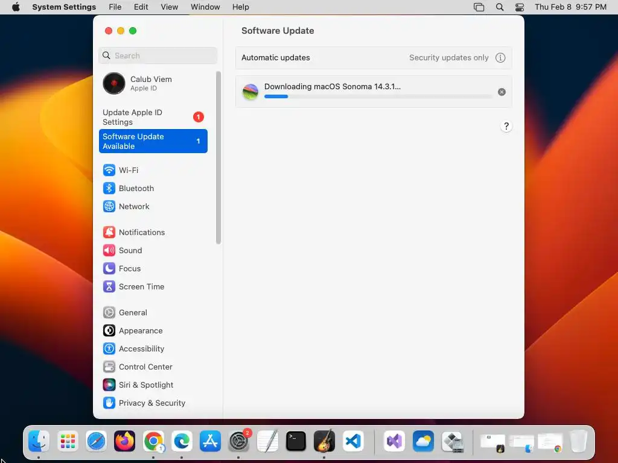The image size is (618, 463).
Task: Minimize the System Settings window
Action: coord(121,31)
